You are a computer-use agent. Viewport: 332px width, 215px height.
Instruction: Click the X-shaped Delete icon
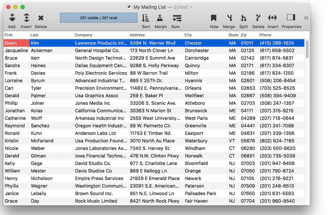click(40, 18)
